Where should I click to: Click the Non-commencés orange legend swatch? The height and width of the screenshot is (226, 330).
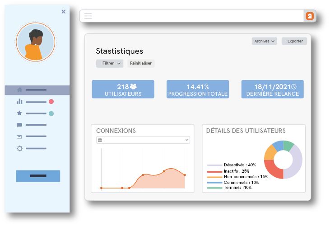[214, 177]
